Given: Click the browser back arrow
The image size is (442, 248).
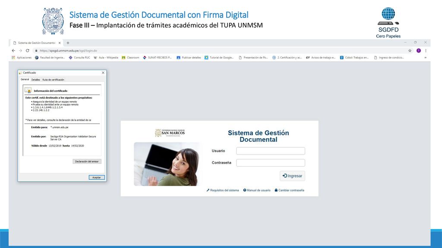Looking at the screenshot, I should (13, 51).
